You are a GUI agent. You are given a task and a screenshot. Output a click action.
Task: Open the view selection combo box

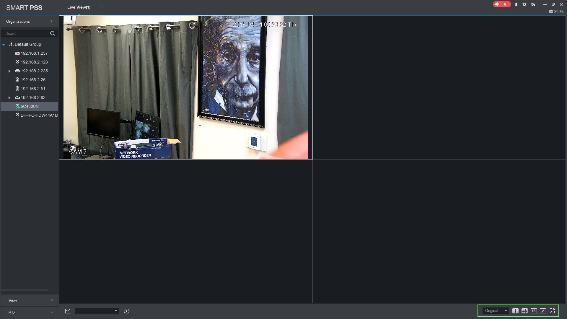[97, 311]
